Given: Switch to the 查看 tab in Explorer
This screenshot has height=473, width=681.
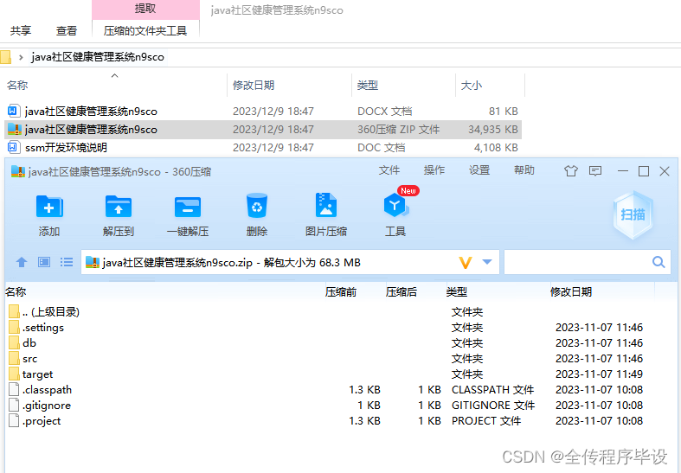Looking at the screenshot, I should 66,31.
